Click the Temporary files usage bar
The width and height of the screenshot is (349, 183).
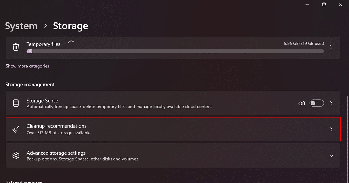[x=175, y=51]
